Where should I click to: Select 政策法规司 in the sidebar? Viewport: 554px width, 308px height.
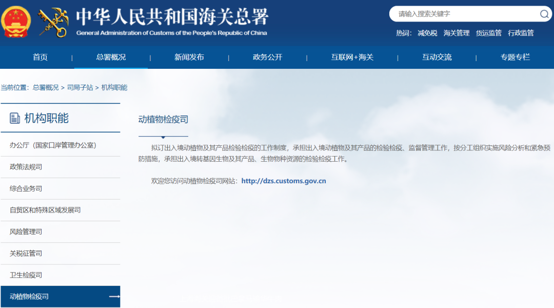26,167
